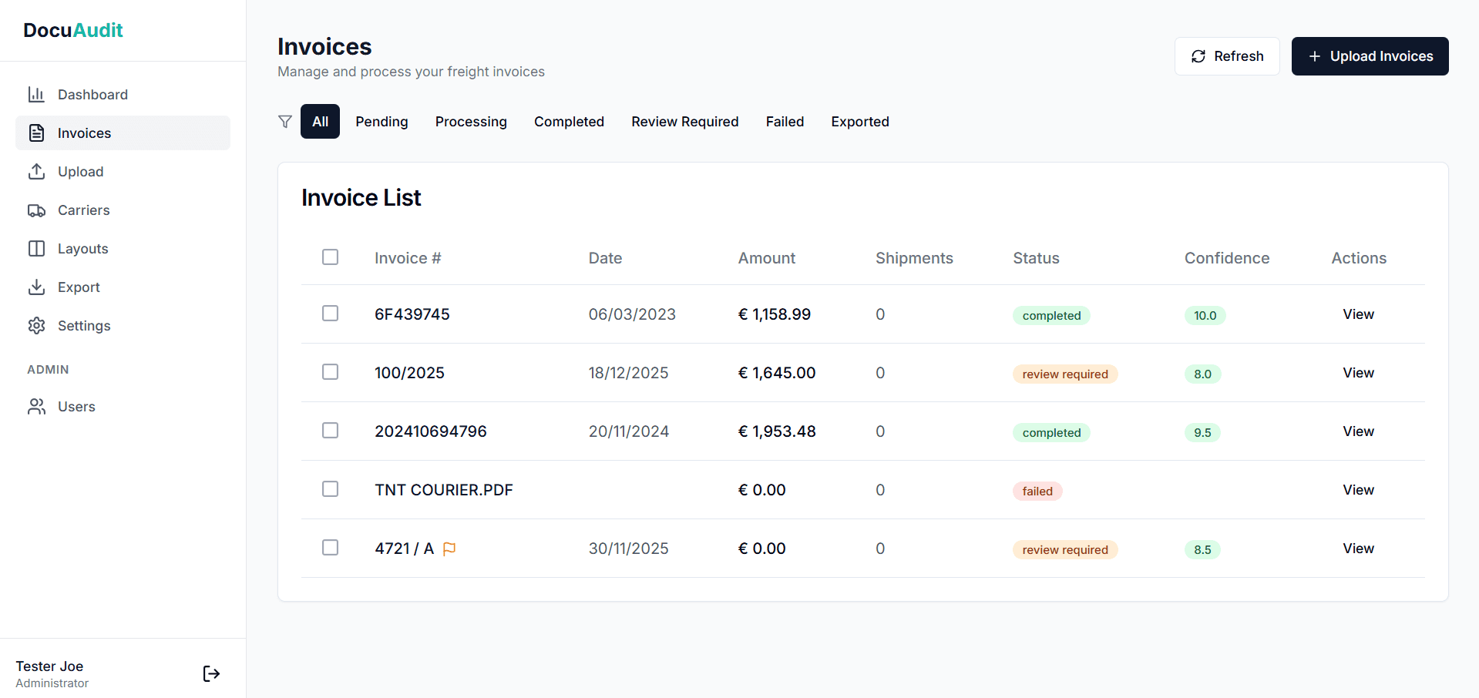Click the DocuAudit logo
1479x698 pixels.
(x=72, y=30)
